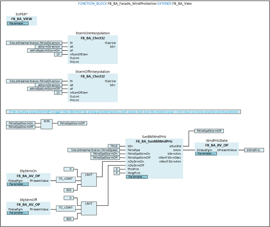The image size is (270, 227).
Task: Click Parameter button in the FB_BA_SunBldWndPrtc block
Action: click(x=137, y=177)
